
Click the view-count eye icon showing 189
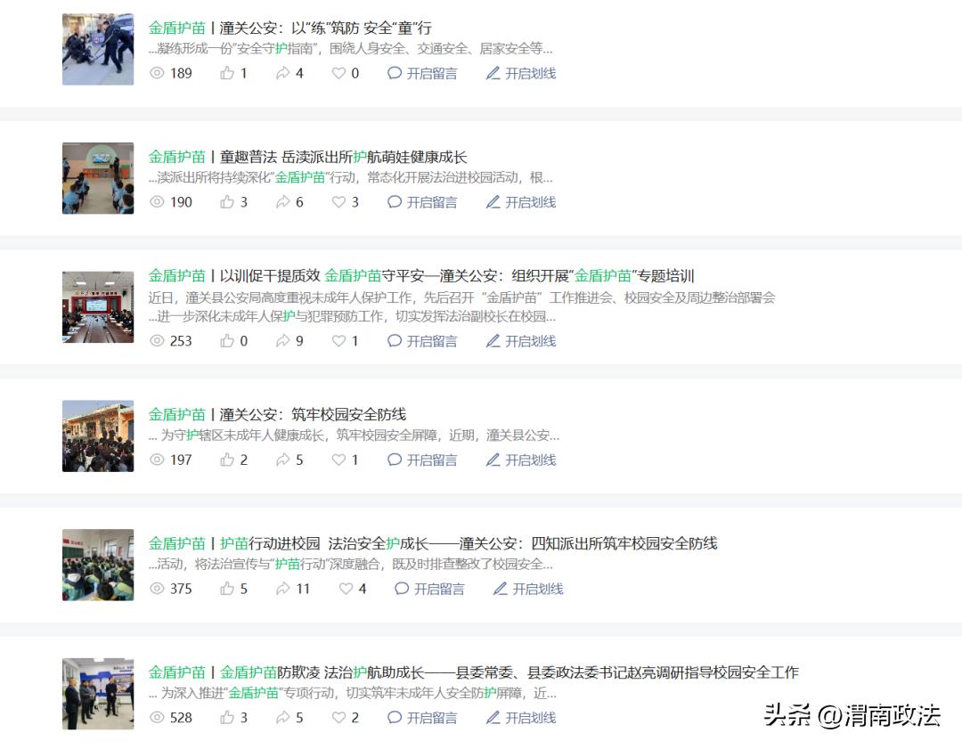157,73
